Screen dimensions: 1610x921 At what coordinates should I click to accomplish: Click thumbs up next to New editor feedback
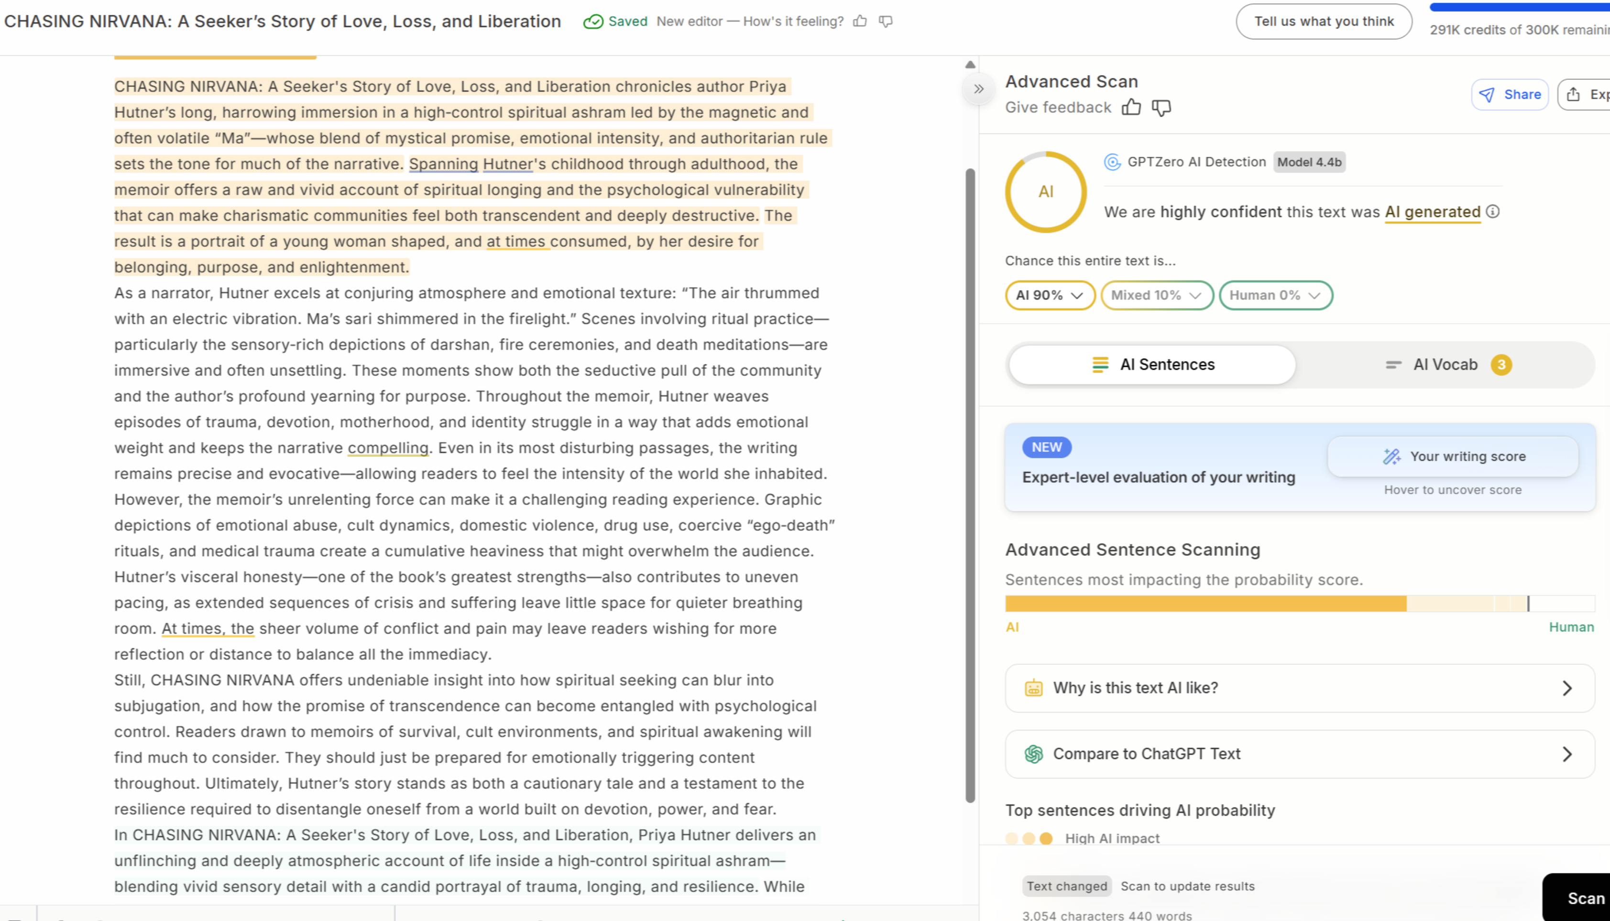pyautogui.click(x=859, y=22)
